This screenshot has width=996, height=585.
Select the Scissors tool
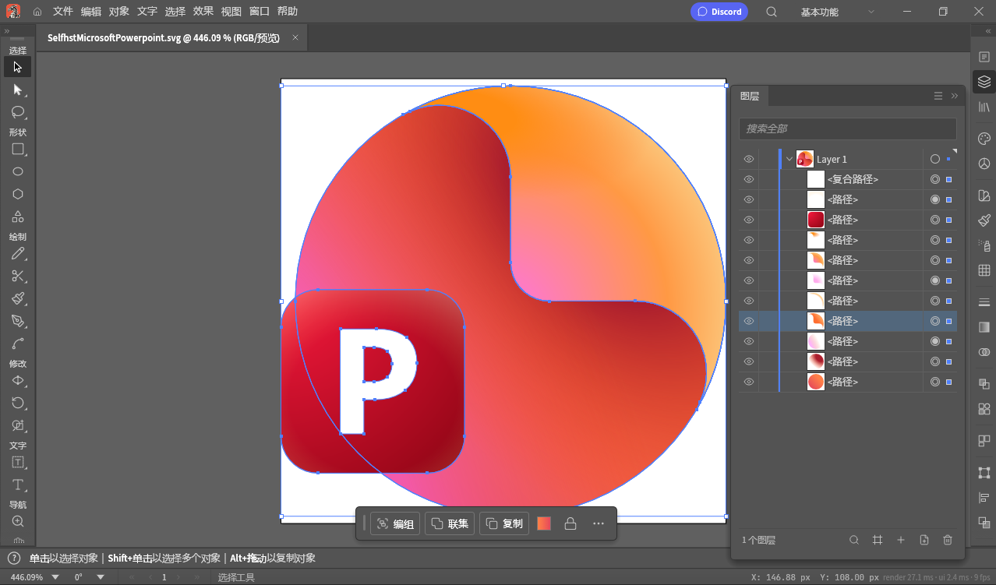click(x=17, y=276)
